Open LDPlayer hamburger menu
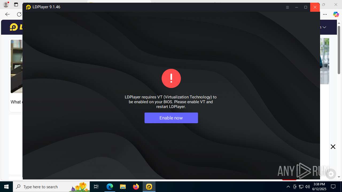This screenshot has width=342, height=192. click(287, 7)
